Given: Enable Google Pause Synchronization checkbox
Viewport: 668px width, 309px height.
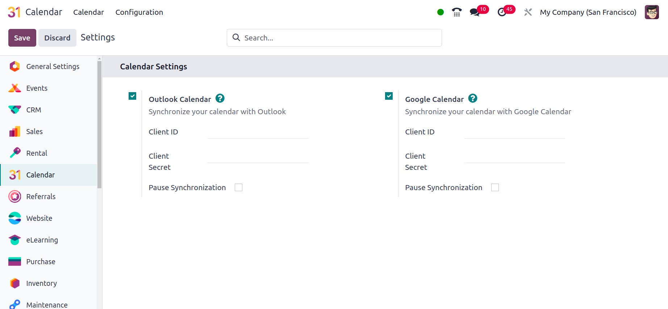Looking at the screenshot, I should click(x=495, y=187).
